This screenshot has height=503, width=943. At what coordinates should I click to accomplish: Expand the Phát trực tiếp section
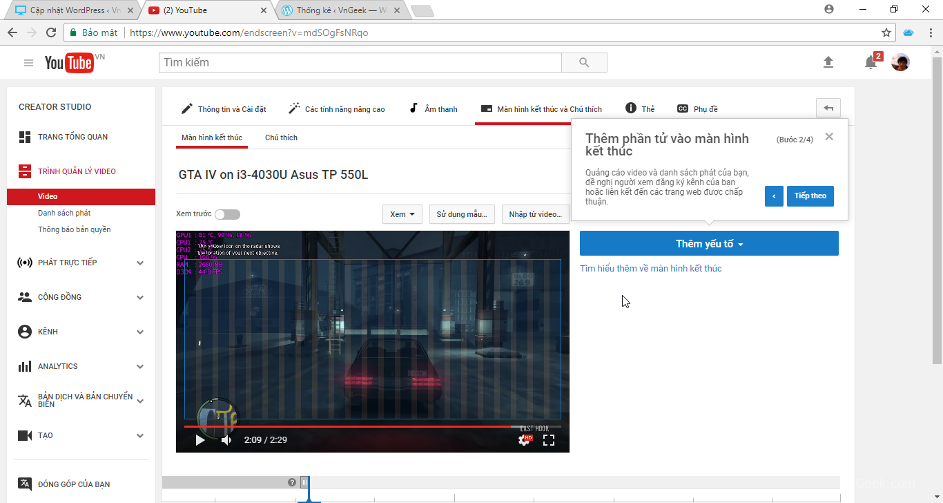pyautogui.click(x=140, y=263)
